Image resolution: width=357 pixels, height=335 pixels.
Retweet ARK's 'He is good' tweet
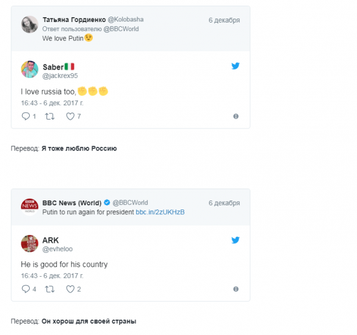[50, 289]
